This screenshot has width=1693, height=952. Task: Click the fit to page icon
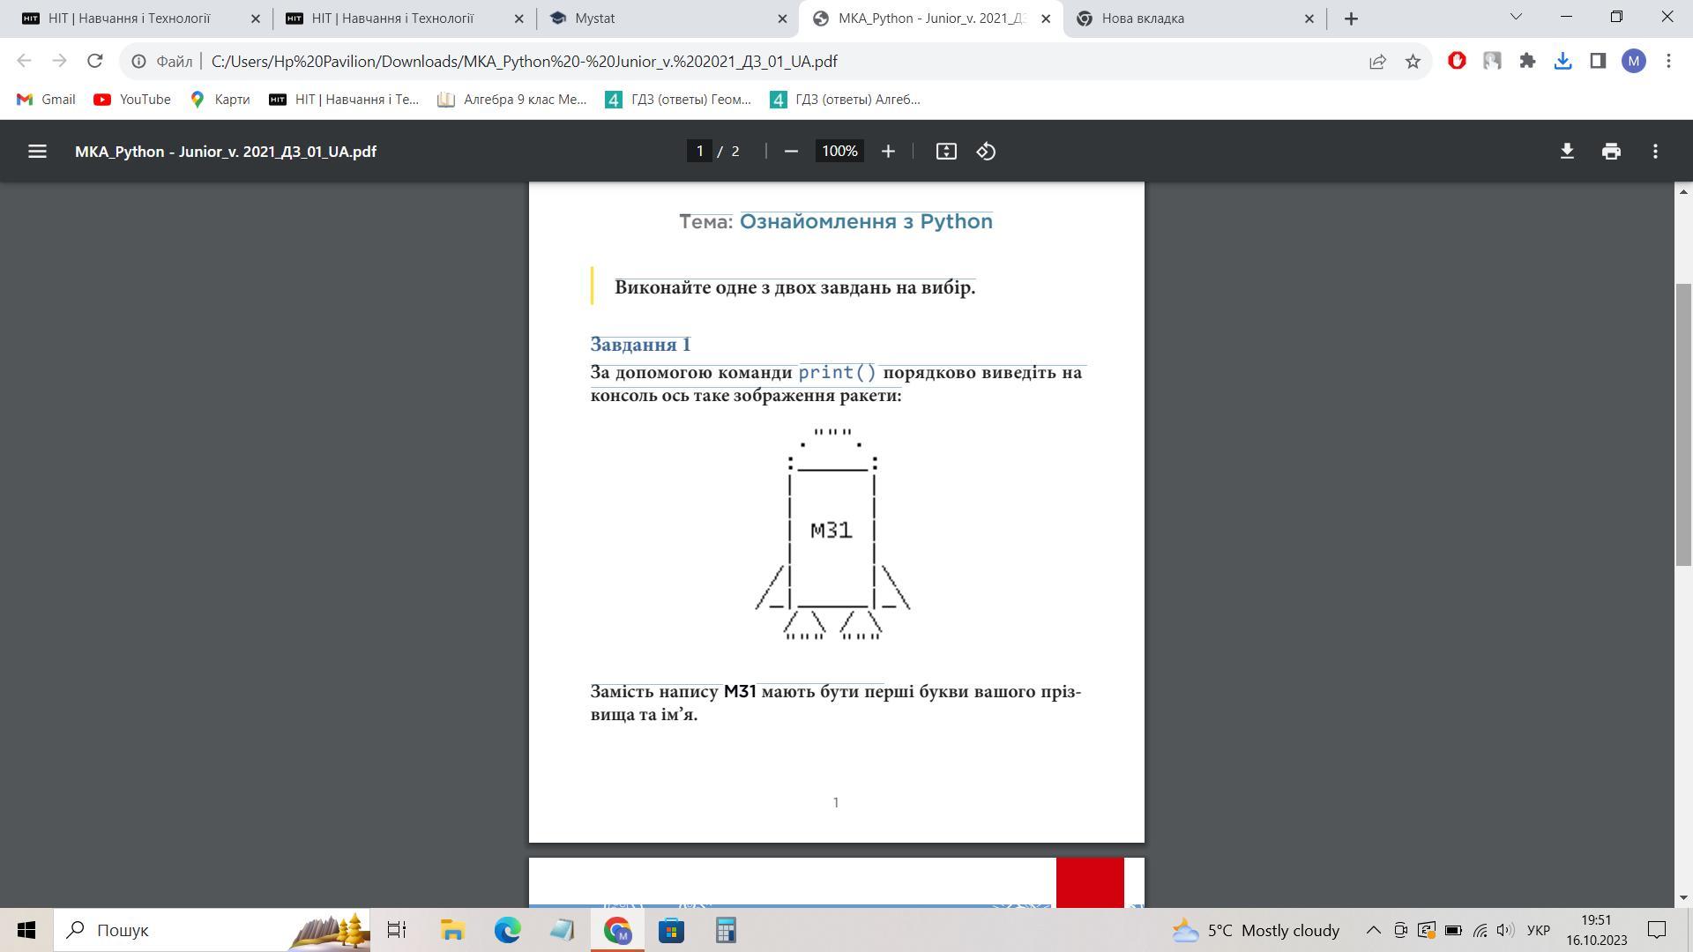click(x=946, y=152)
